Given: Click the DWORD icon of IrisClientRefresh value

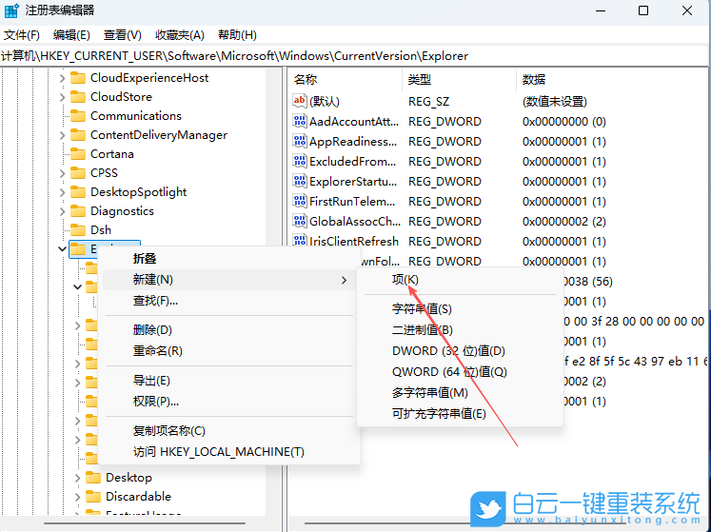Looking at the screenshot, I should click(x=299, y=240).
